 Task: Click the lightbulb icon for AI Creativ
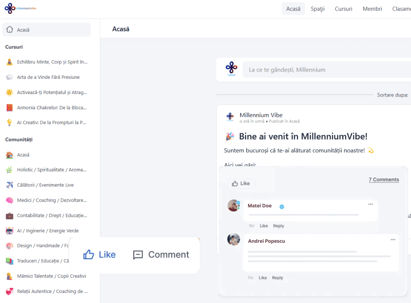[x=10, y=123]
